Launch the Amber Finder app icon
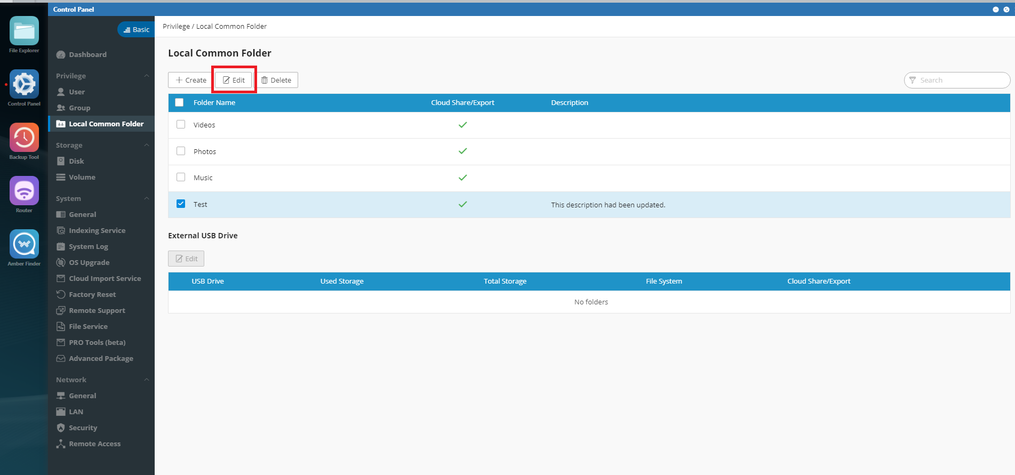The height and width of the screenshot is (475, 1015). [24, 244]
